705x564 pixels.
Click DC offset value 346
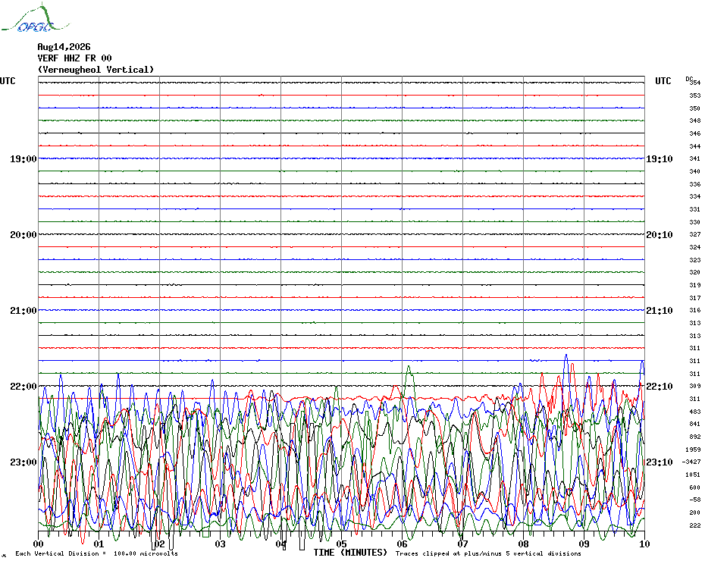point(695,133)
